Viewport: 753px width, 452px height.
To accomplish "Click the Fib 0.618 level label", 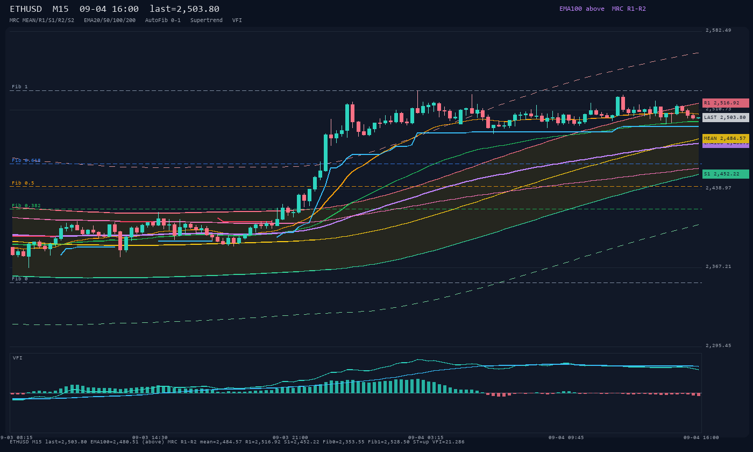I will click(26, 160).
